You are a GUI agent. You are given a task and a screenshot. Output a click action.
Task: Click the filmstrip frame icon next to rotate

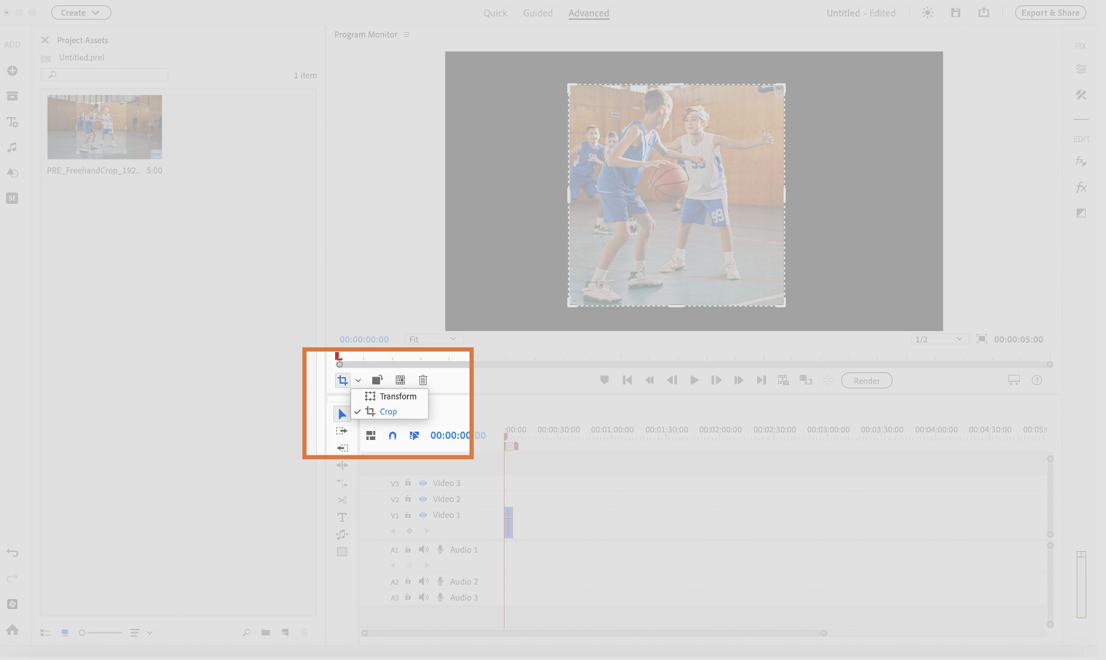[400, 380]
